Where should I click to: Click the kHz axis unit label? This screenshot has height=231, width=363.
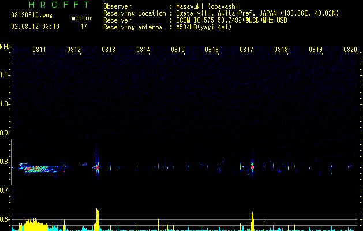(5, 47)
